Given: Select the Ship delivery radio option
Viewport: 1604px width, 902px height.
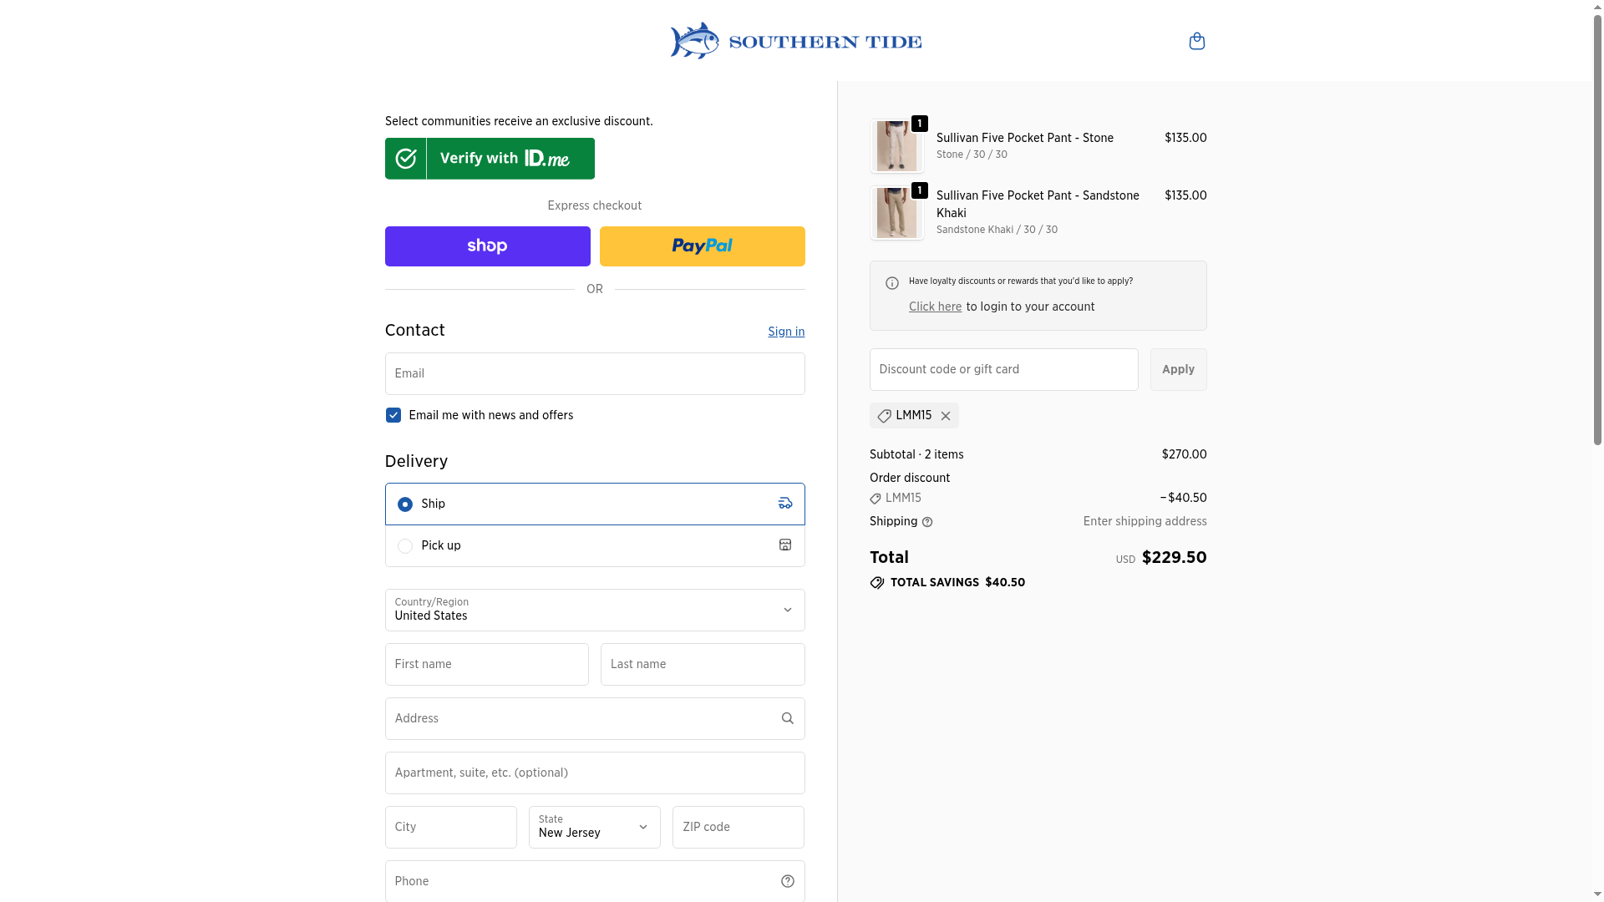Looking at the screenshot, I should coord(405,504).
